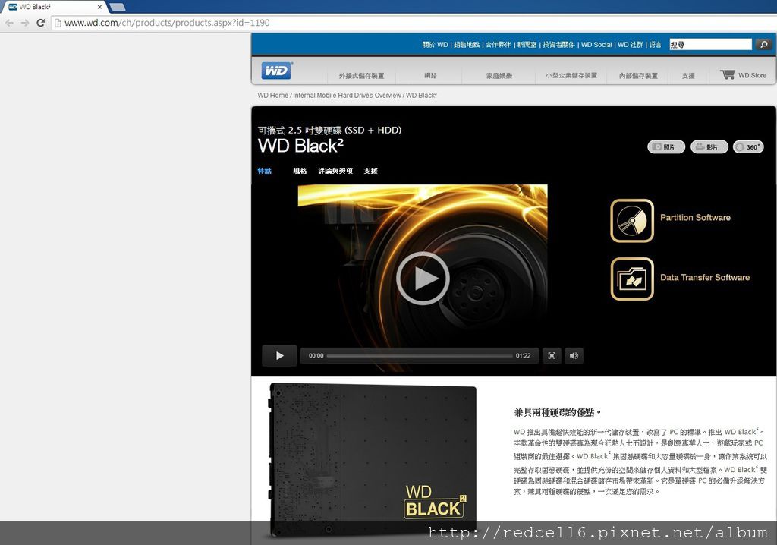The width and height of the screenshot is (777, 545).
Task: Click the Partition Software label
Action: [695, 217]
